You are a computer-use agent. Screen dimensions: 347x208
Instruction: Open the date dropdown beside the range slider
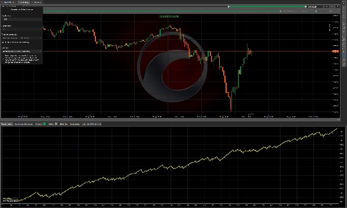(x=315, y=6)
